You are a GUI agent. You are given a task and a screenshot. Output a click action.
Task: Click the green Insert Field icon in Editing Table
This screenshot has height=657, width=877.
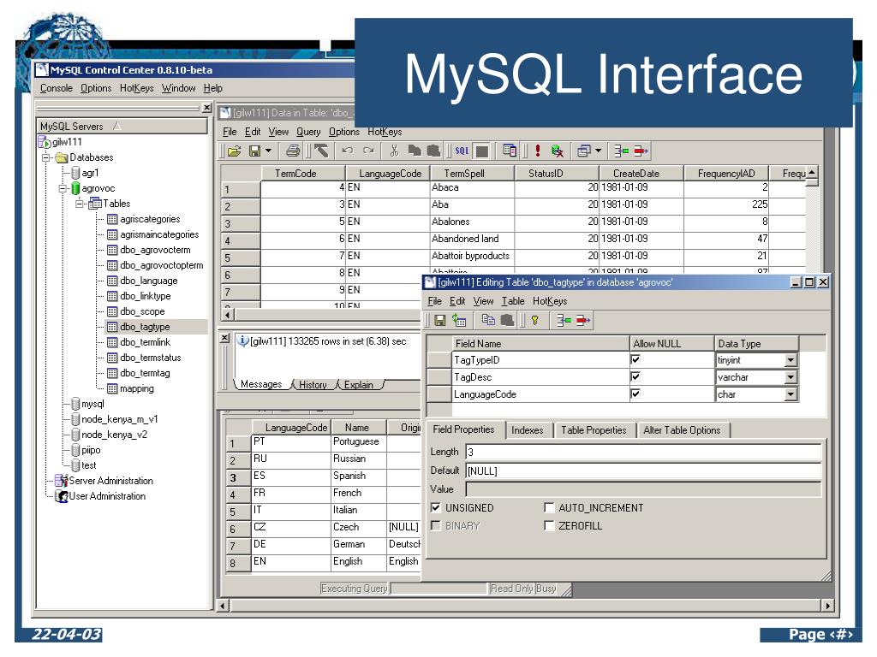(x=564, y=320)
